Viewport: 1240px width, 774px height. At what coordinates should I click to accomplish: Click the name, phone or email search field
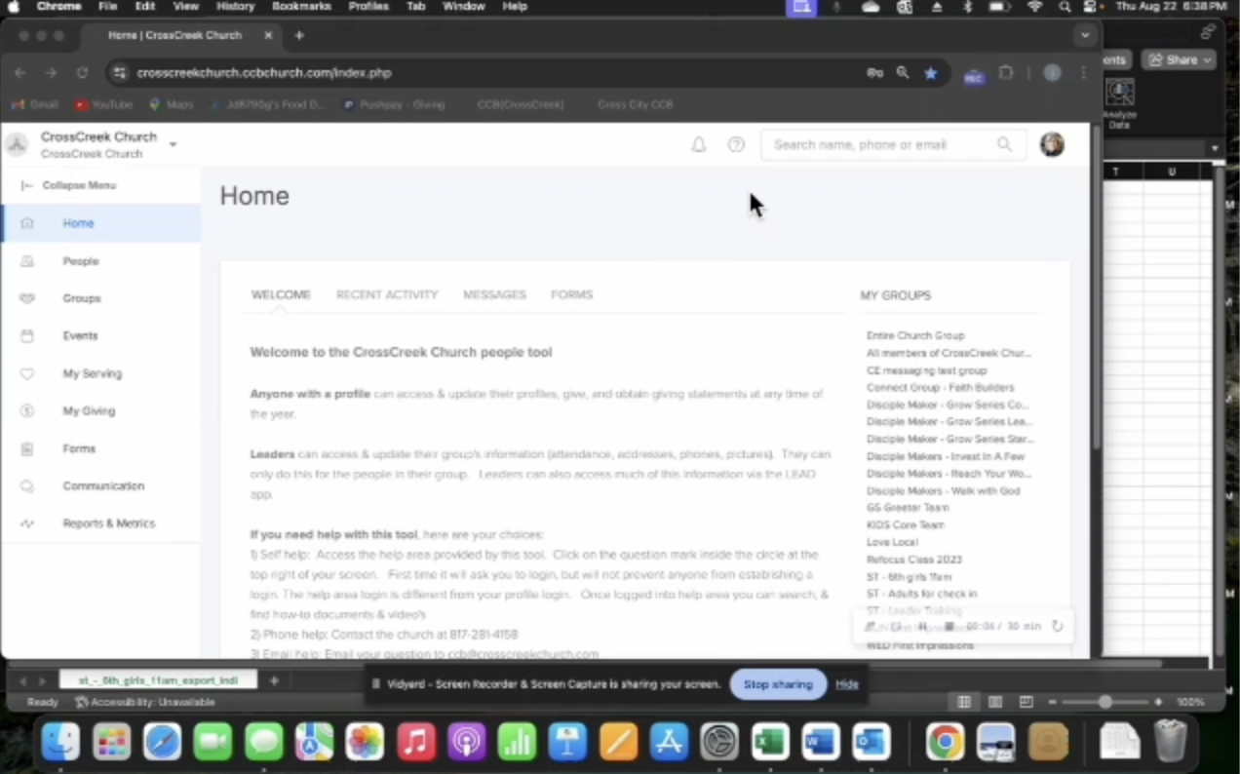(893, 144)
